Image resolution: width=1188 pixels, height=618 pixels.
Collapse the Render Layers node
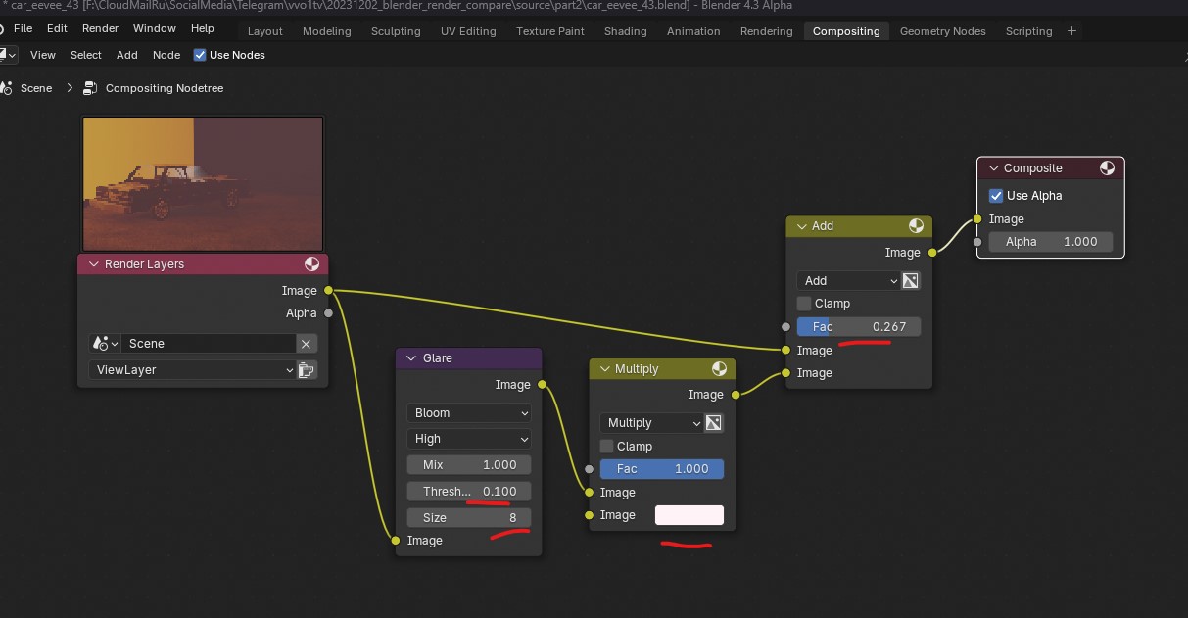(x=94, y=264)
